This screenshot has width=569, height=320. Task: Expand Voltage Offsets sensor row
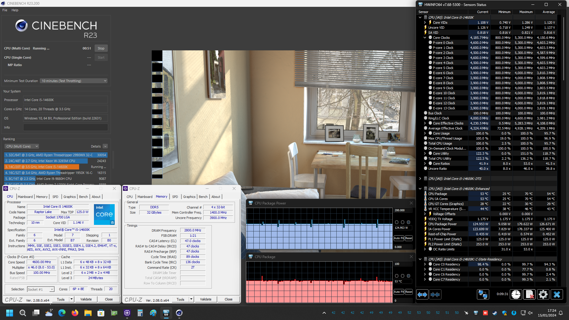(425, 214)
